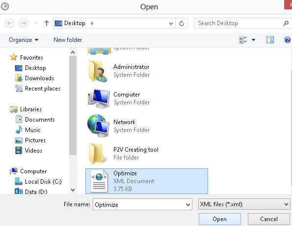
Task: Open Downloads in navigation pane
Action: (39, 78)
